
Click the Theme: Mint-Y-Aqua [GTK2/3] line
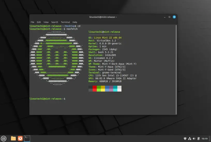pos(107,67)
